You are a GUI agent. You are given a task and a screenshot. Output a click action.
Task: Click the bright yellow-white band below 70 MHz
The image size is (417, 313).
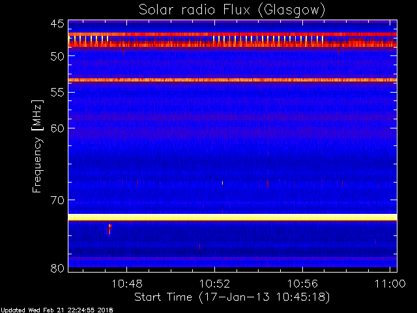click(x=233, y=217)
